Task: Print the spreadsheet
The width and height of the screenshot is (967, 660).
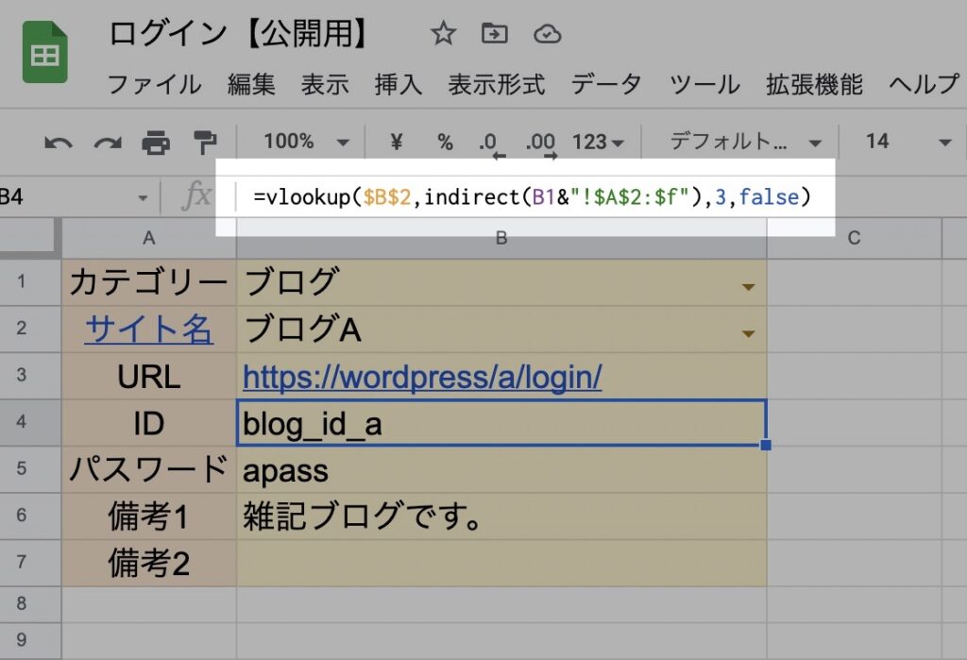Action: [x=156, y=143]
